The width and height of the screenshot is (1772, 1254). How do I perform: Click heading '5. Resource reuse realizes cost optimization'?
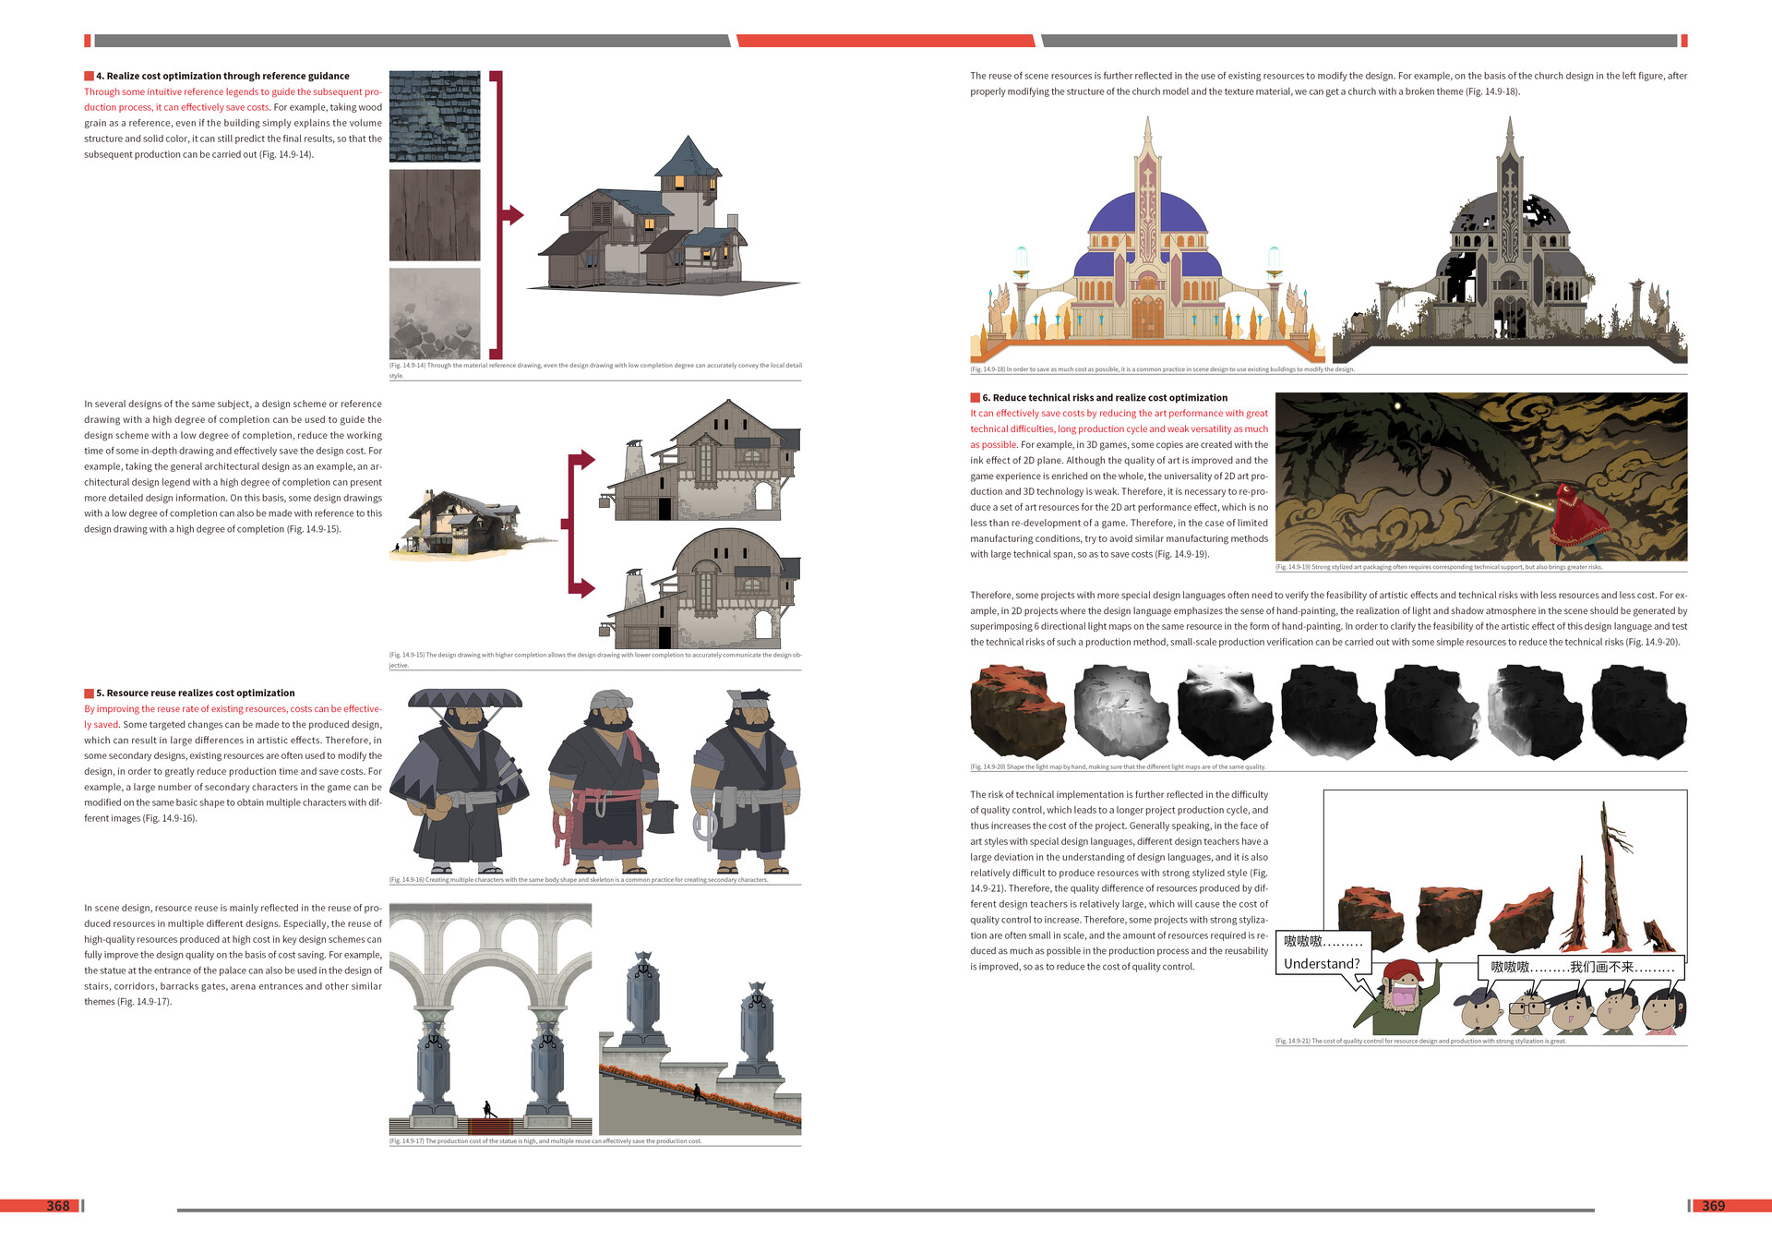(195, 693)
